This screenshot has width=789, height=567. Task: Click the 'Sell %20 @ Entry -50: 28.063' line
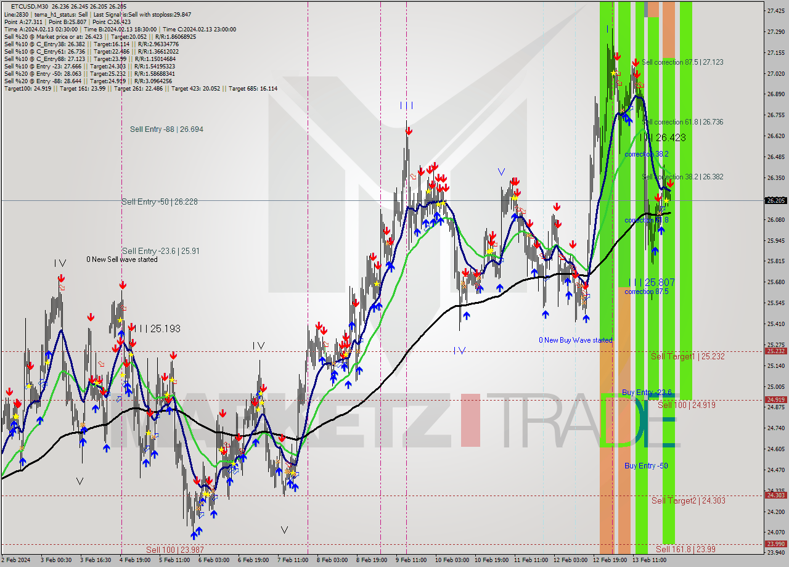(x=91, y=73)
